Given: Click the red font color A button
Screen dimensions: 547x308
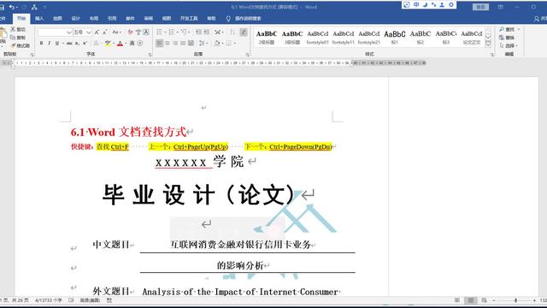Looking at the screenshot, I should point(120,44).
